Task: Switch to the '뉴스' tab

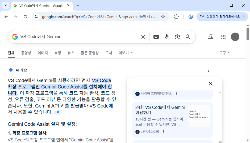Action: 71,53
